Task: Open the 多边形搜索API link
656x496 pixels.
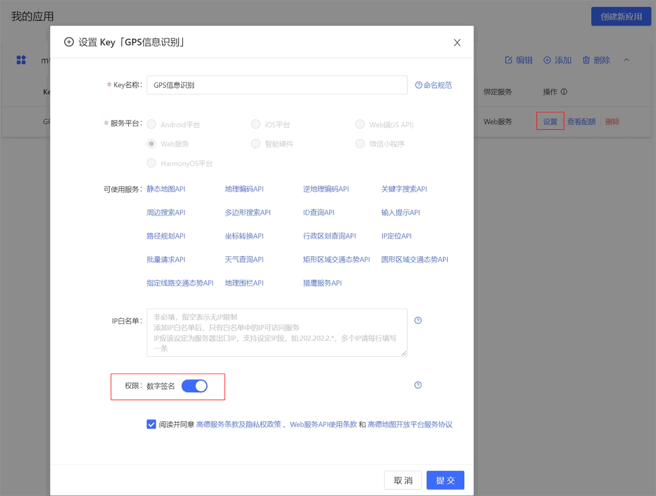Action: (x=248, y=212)
